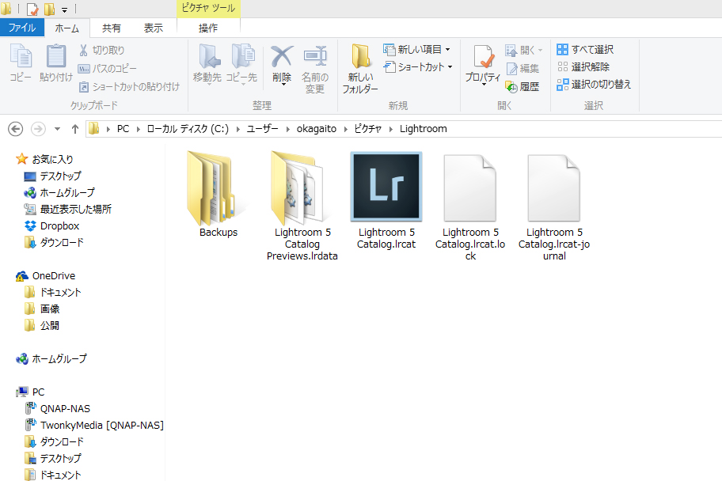Click the Edit (編集) icon

click(x=511, y=69)
